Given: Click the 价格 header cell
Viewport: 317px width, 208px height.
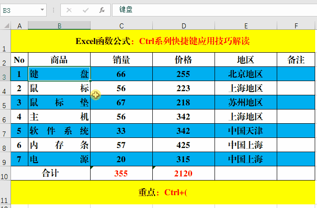Looking at the screenshot, I should pyautogui.click(x=183, y=60).
